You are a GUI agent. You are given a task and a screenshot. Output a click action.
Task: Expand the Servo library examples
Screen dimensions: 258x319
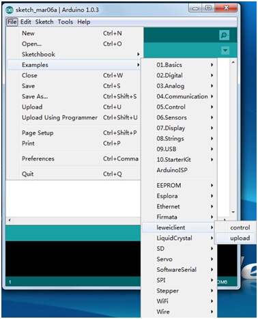[179, 259]
